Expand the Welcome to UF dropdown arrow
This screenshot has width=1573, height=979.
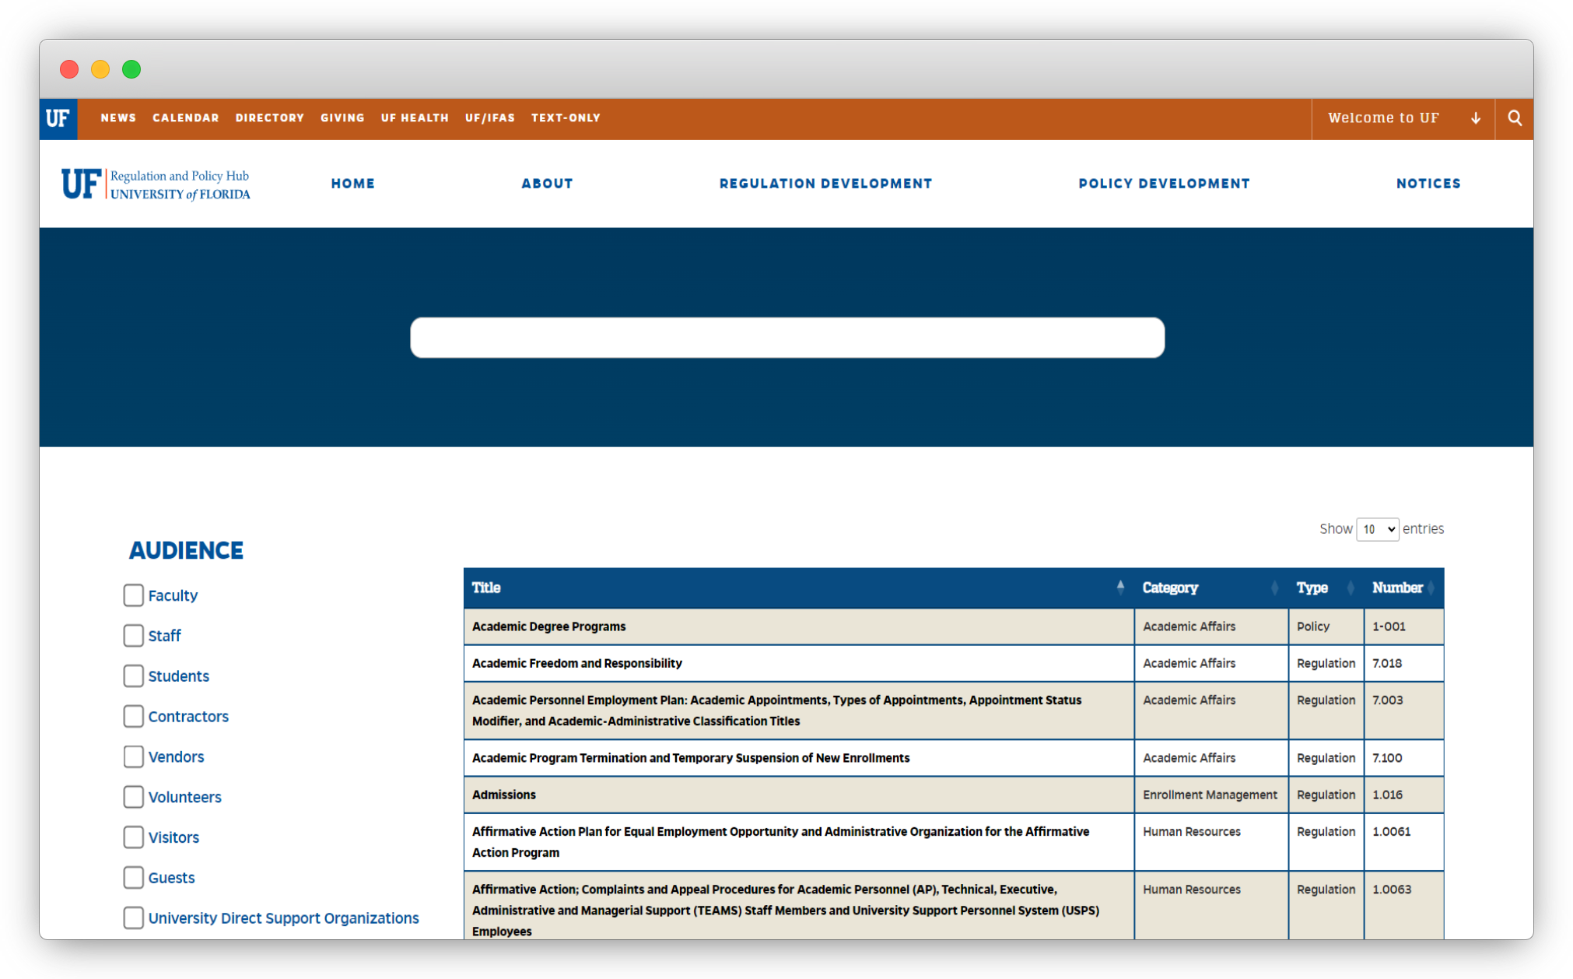coord(1476,118)
